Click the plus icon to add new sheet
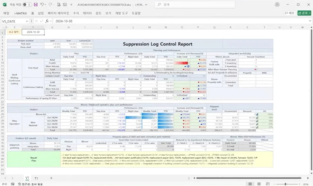The image size is (313, 186). (x=51, y=178)
